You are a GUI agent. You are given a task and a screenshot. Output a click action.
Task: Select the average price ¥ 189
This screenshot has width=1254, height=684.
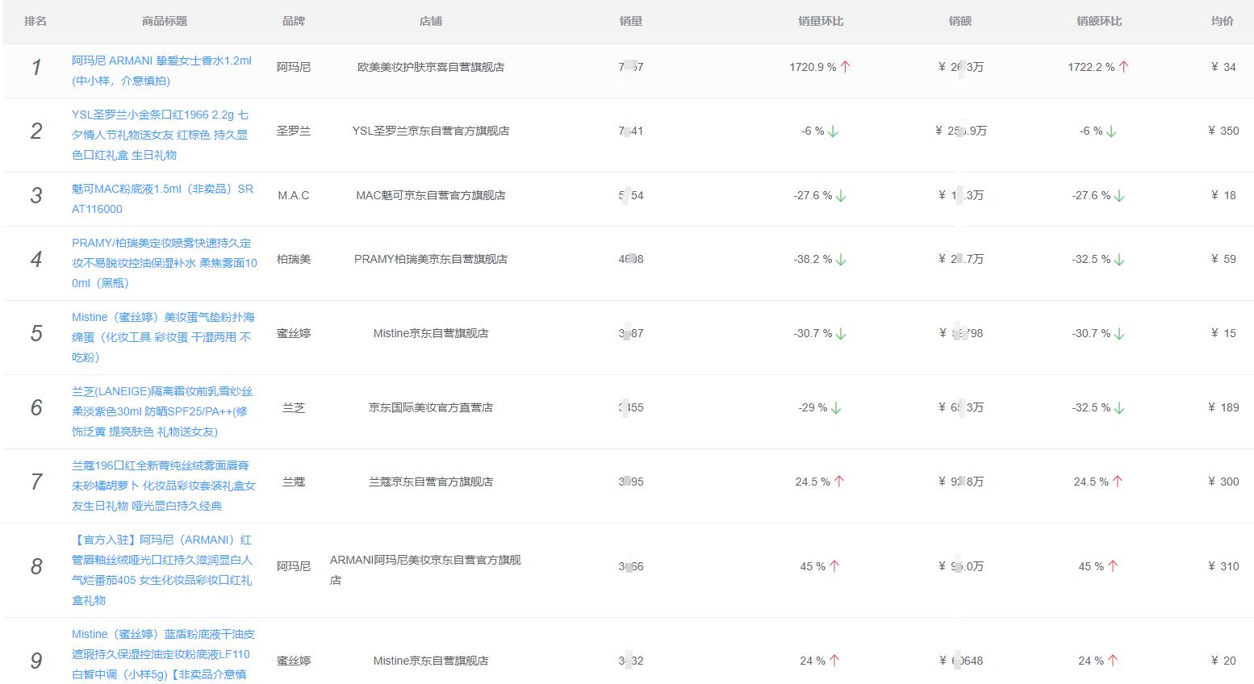coord(1223,407)
